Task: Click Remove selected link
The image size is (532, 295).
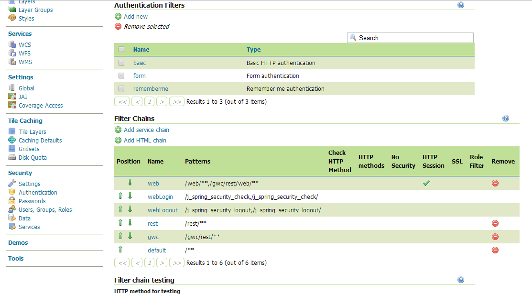Action: tap(147, 26)
